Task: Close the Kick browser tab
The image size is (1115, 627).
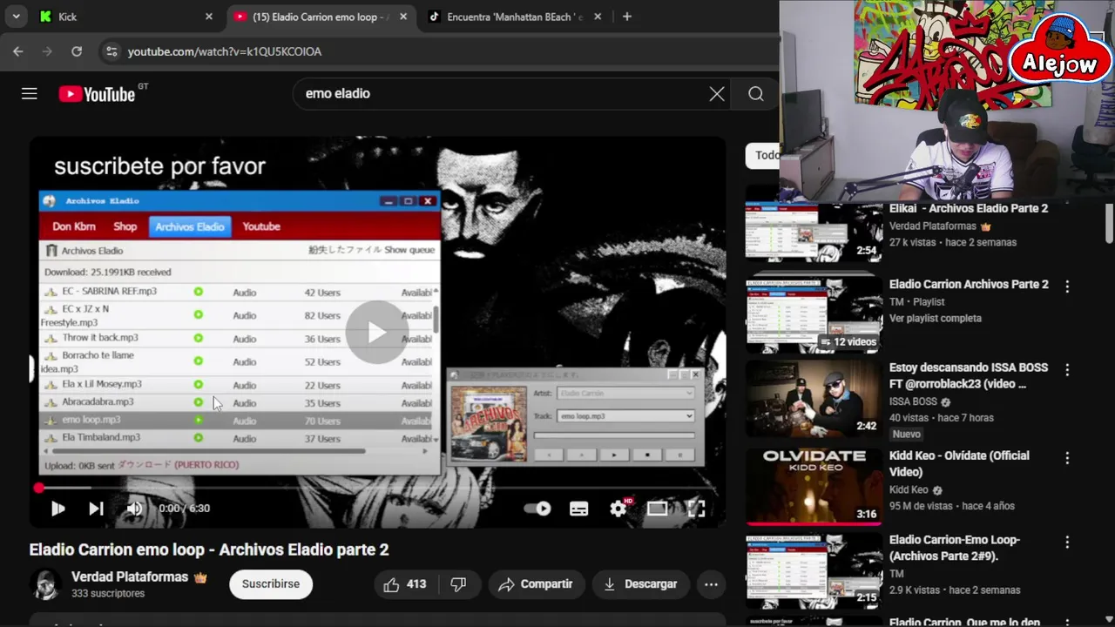Action: 209,17
